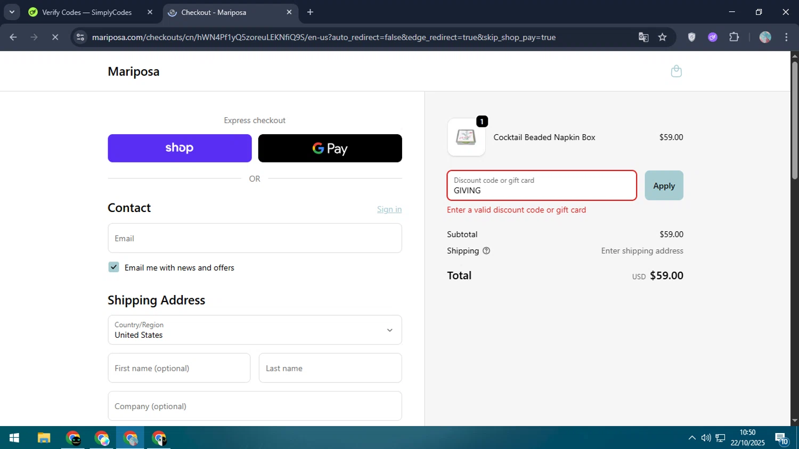The width and height of the screenshot is (799, 449).
Task: Open the first Chrome taskbar icon
Action: [x=73, y=438]
